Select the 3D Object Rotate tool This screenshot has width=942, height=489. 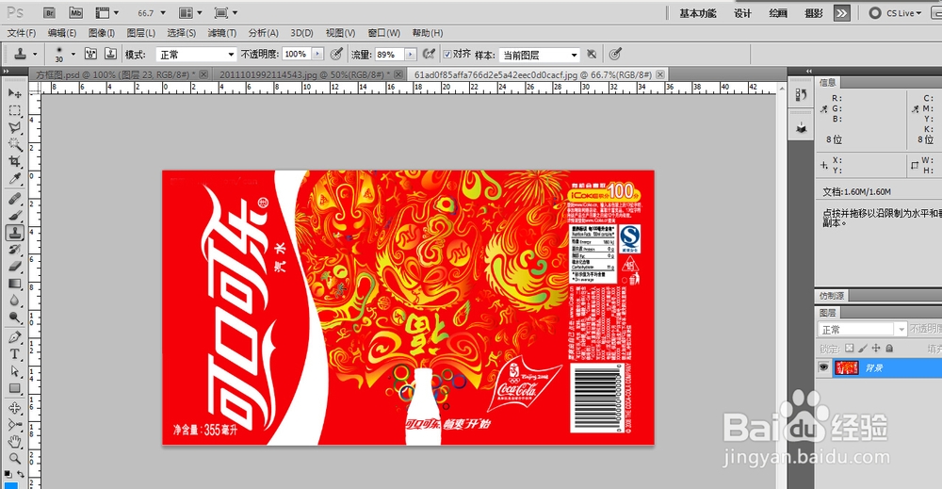[14, 408]
